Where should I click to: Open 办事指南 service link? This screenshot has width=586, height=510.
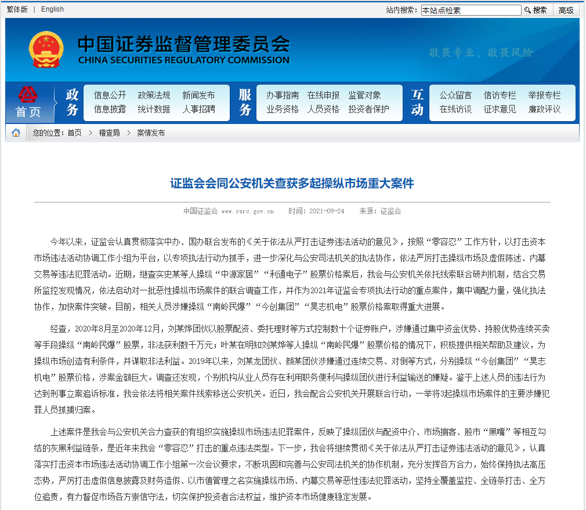(283, 95)
